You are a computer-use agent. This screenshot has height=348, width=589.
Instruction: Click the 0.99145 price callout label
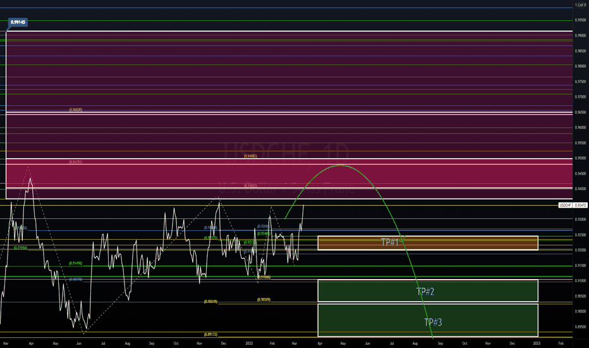point(18,23)
